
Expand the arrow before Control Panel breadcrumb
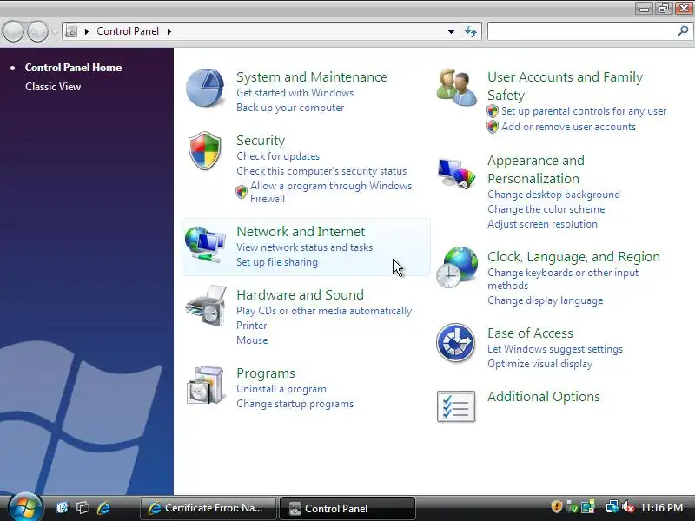pyautogui.click(x=87, y=31)
